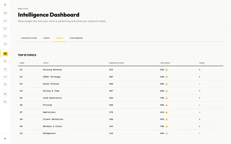The width and height of the screenshot is (231, 144).
Task: Click thumbs-up icon in Sales Process row
Action: [166, 84]
